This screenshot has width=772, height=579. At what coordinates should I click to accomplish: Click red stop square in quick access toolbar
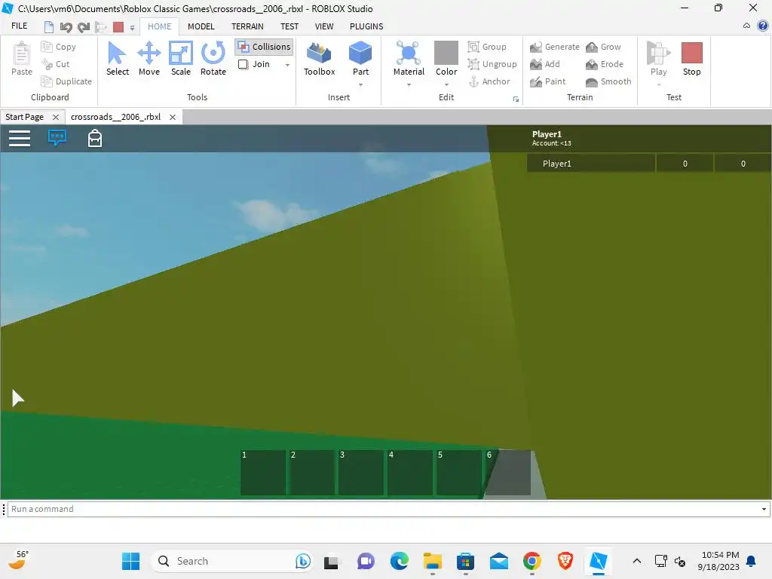point(118,27)
